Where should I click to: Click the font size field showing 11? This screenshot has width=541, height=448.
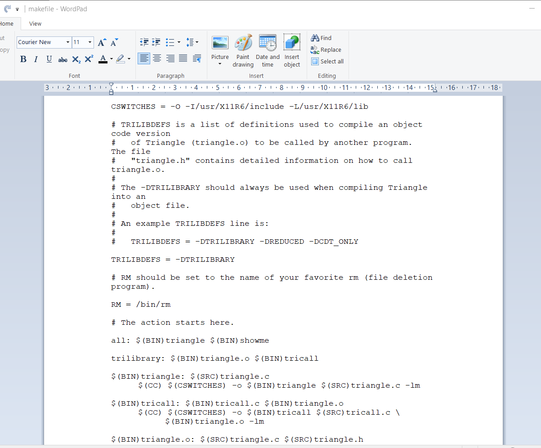click(79, 42)
